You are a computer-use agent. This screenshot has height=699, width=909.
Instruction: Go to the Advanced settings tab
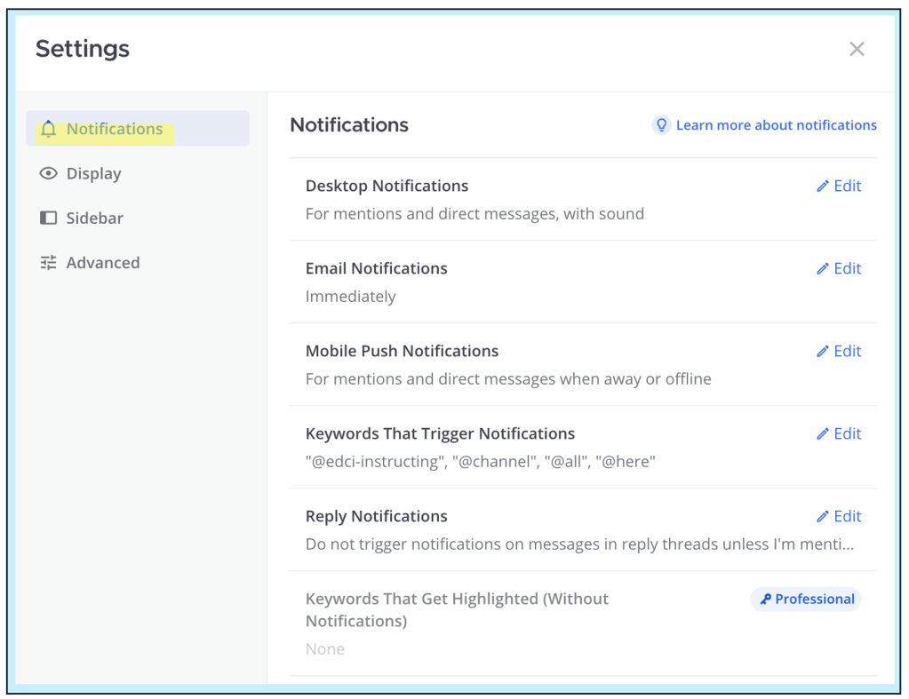point(102,263)
